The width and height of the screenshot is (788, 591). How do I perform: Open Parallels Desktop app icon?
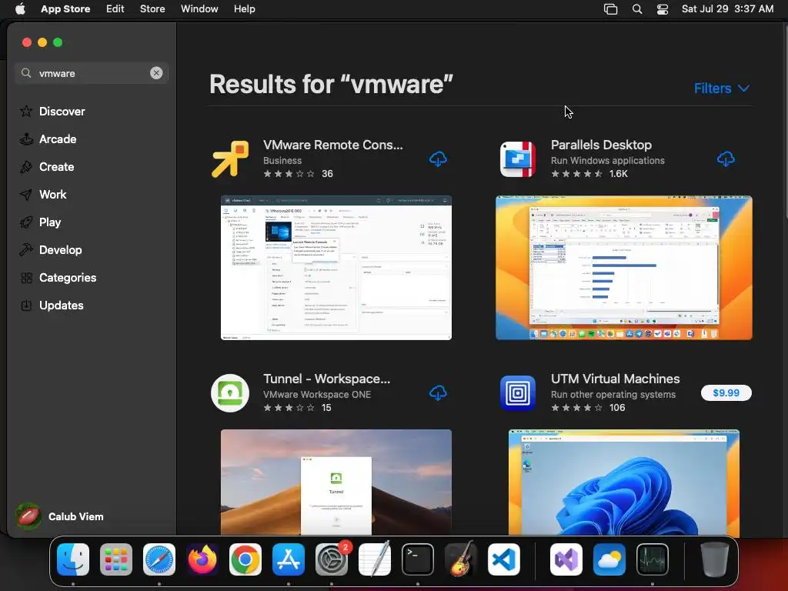(518, 159)
